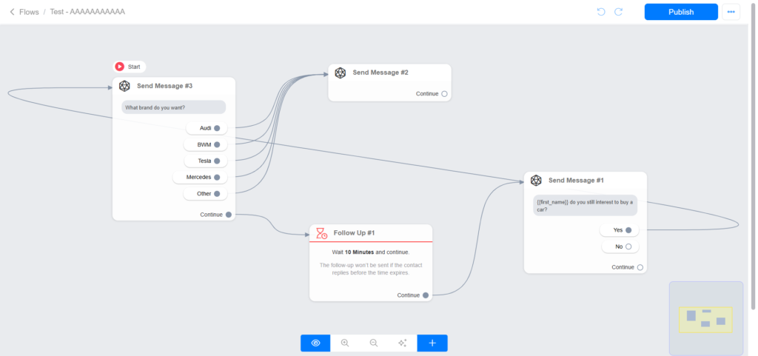Click the Publish button
This screenshot has height=356, width=758.
coord(681,12)
